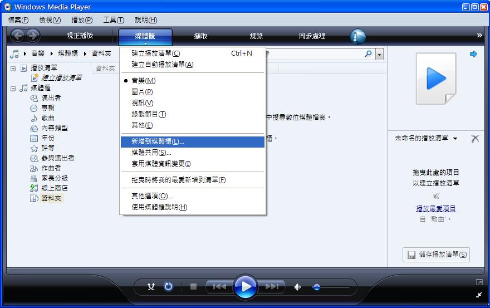Select the 視訊(V) menu option
Image resolution: width=490 pixels, height=308 pixels.
[193, 103]
